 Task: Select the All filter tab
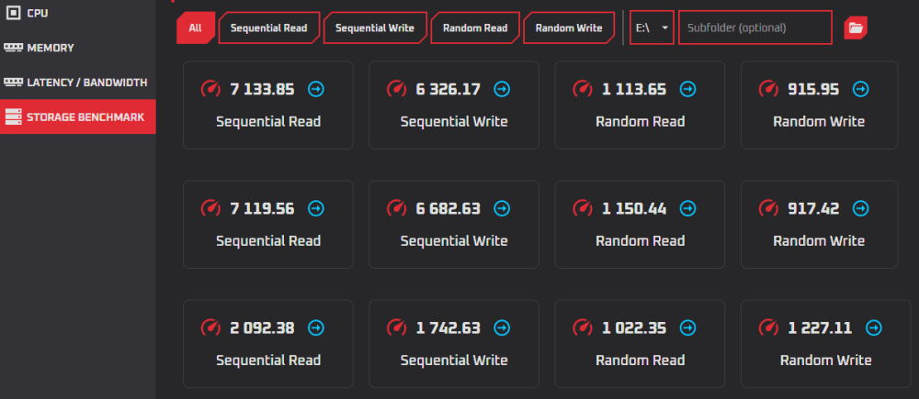pyautogui.click(x=195, y=28)
